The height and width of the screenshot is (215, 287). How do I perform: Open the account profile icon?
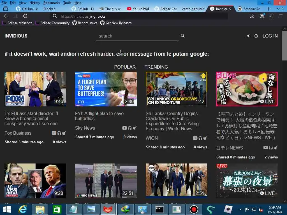(262, 16)
